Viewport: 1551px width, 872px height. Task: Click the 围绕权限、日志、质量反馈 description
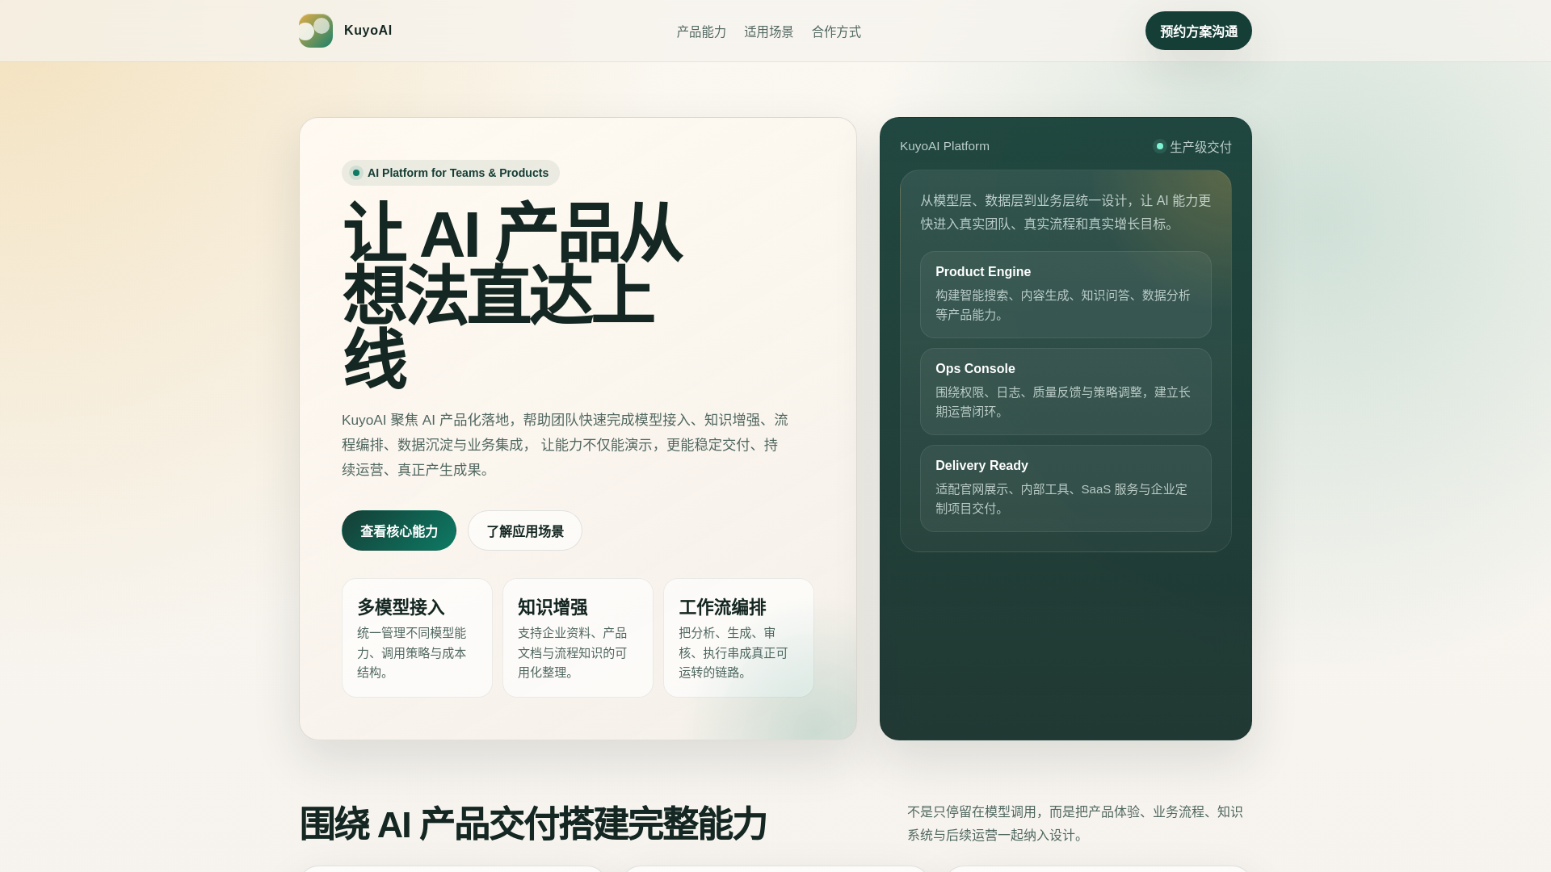point(1063,402)
